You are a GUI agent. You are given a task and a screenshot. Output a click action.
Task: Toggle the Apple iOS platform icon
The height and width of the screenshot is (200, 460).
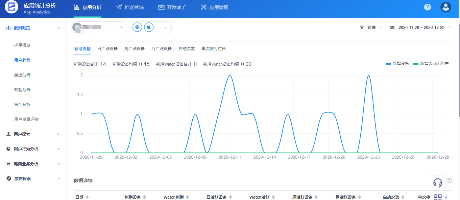point(149,27)
